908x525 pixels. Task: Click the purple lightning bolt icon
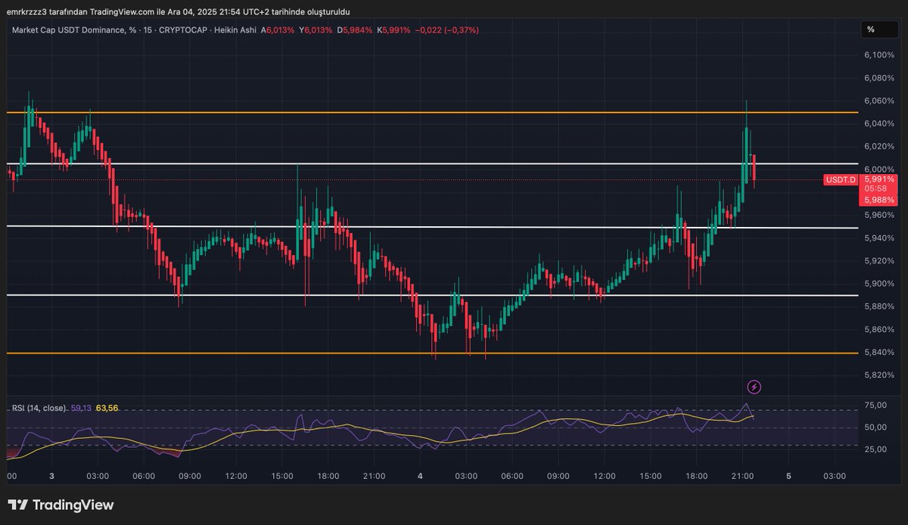[x=754, y=387]
